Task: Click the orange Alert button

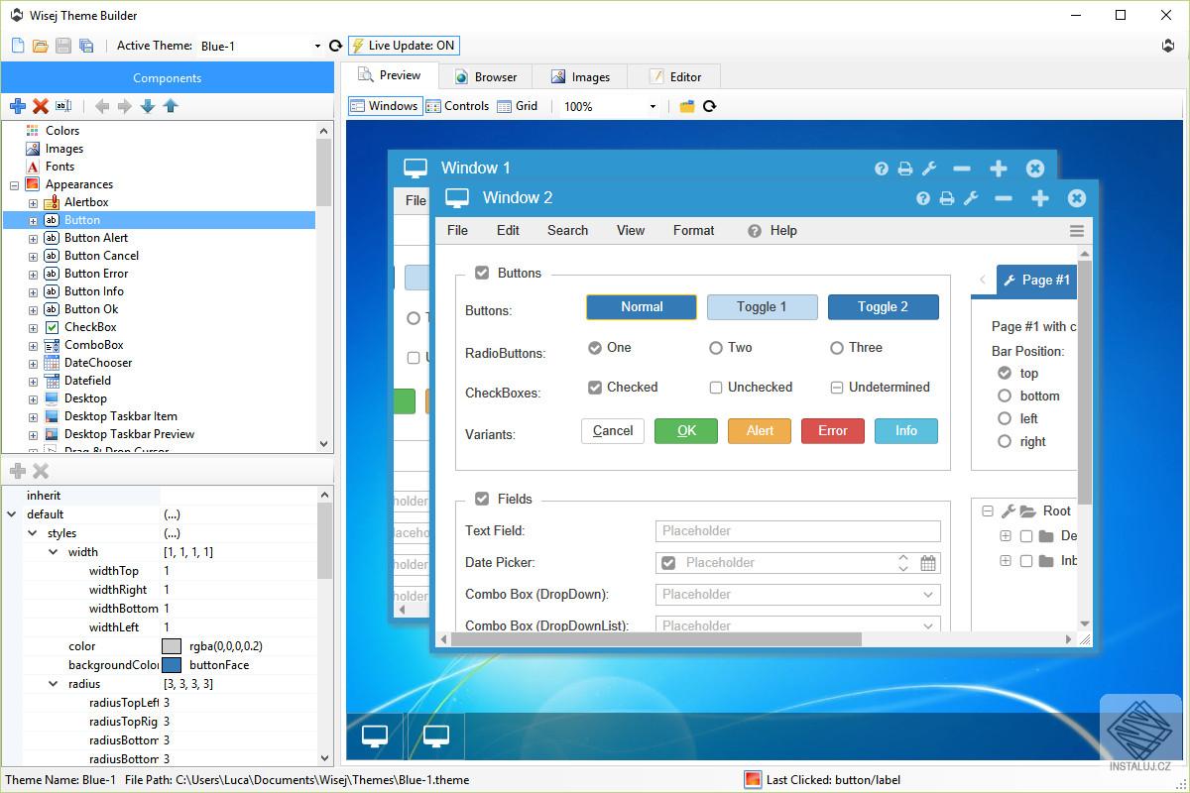Action: click(760, 431)
